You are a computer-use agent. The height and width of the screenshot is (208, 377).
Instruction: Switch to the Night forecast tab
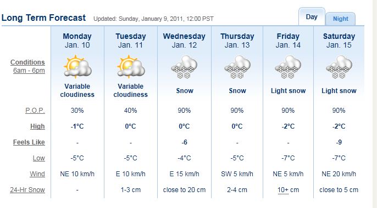coord(341,19)
